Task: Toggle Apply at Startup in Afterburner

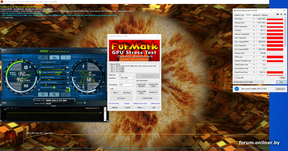Action: point(28,95)
